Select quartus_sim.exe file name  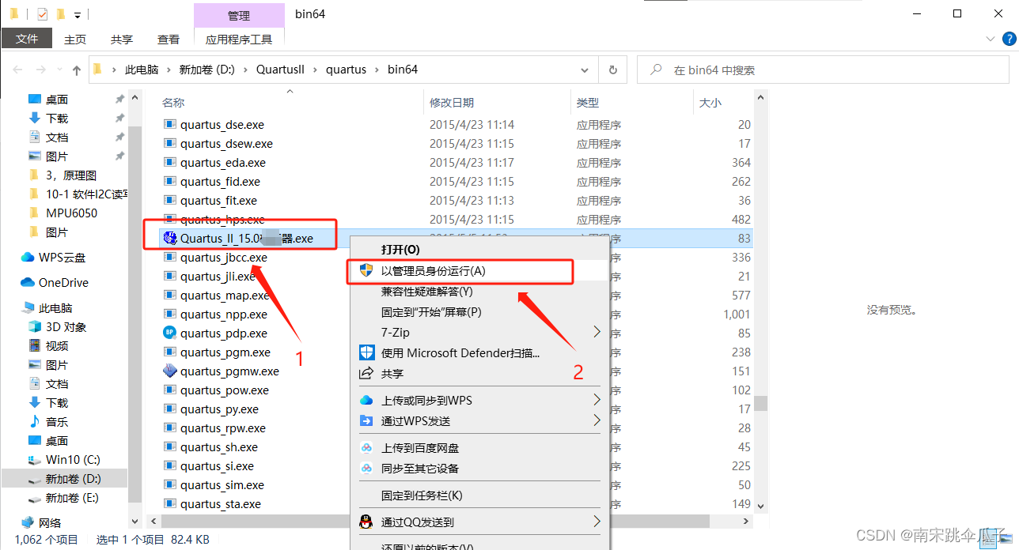222,484
